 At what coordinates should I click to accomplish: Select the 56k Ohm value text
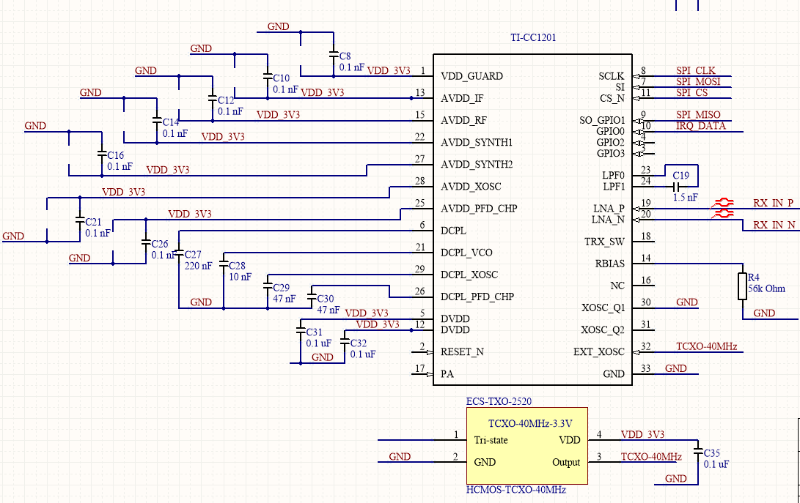click(x=766, y=288)
